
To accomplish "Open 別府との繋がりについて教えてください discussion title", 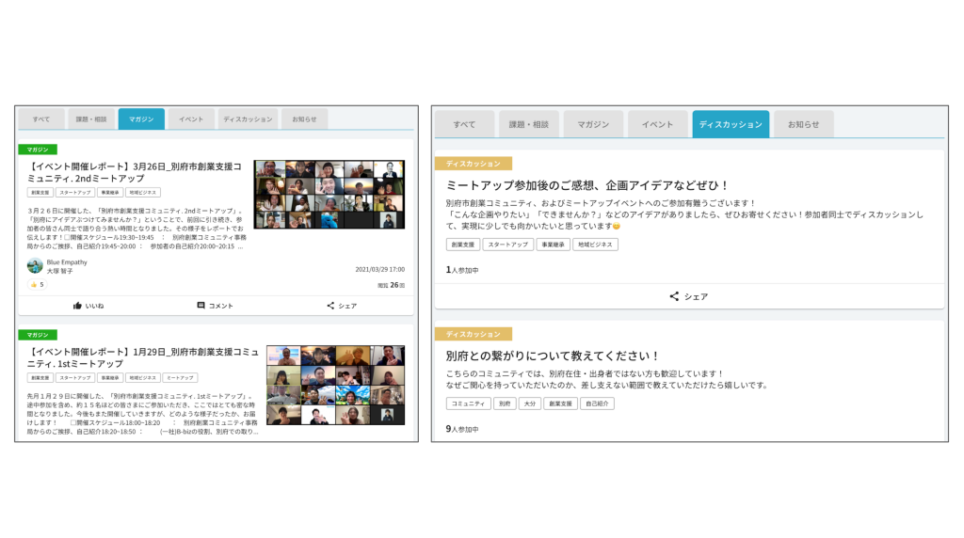I will click(x=553, y=356).
